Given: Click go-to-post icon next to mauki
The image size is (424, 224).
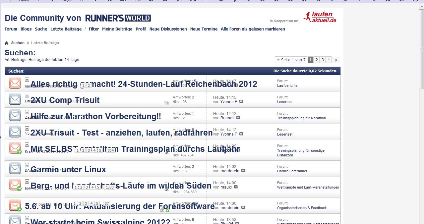Looking at the screenshot, I should 236,187.
